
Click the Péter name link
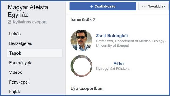(119, 63)
